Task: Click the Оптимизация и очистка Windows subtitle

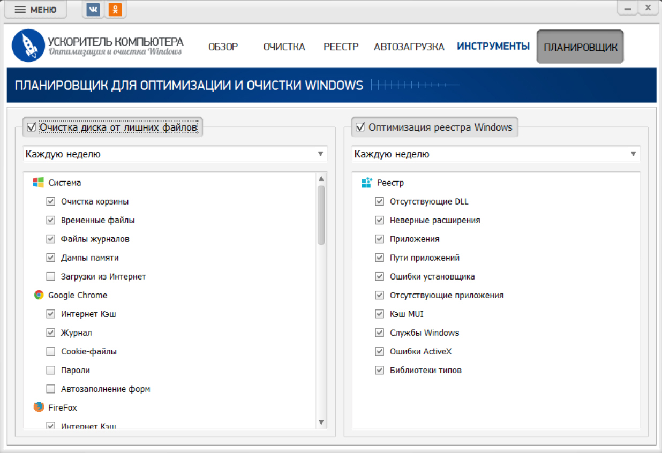Action: pos(115,52)
